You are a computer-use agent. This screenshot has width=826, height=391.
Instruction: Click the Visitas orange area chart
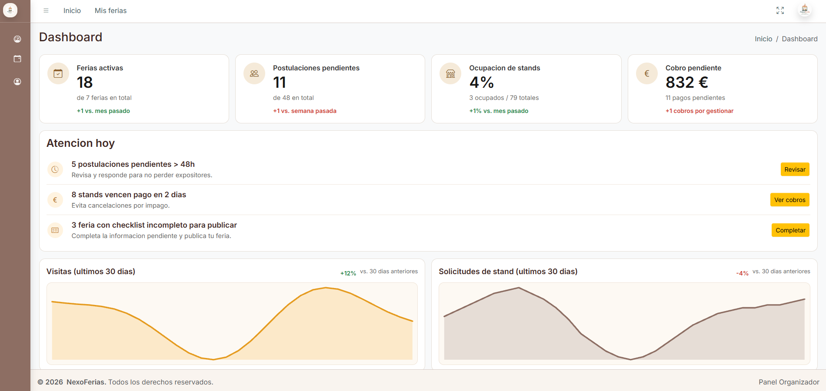click(x=232, y=324)
